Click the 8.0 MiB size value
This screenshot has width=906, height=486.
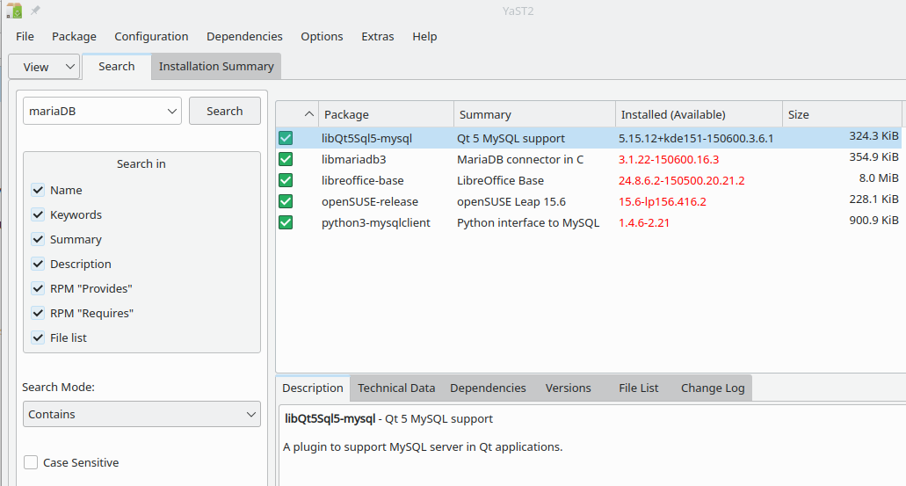pyautogui.click(x=879, y=178)
